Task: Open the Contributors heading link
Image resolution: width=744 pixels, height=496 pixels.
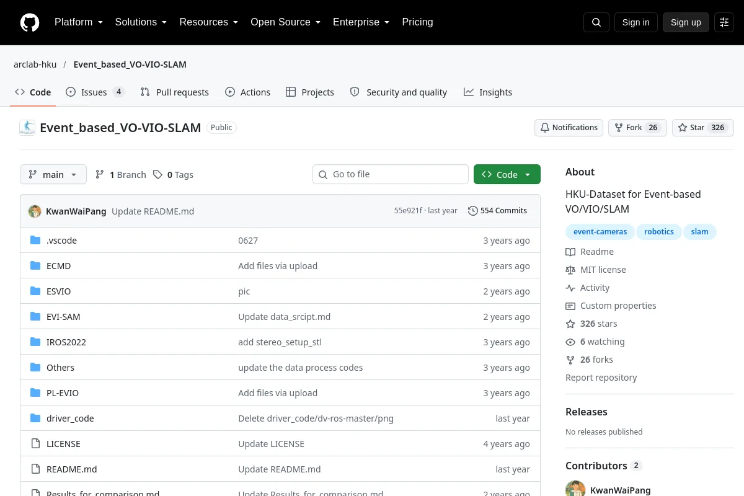Action: 604,466
